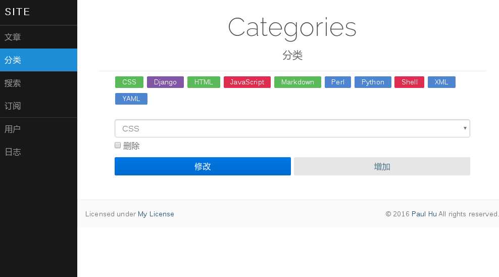Click the XML category tag
The width and height of the screenshot is (499, 277).
click(441, 82)
